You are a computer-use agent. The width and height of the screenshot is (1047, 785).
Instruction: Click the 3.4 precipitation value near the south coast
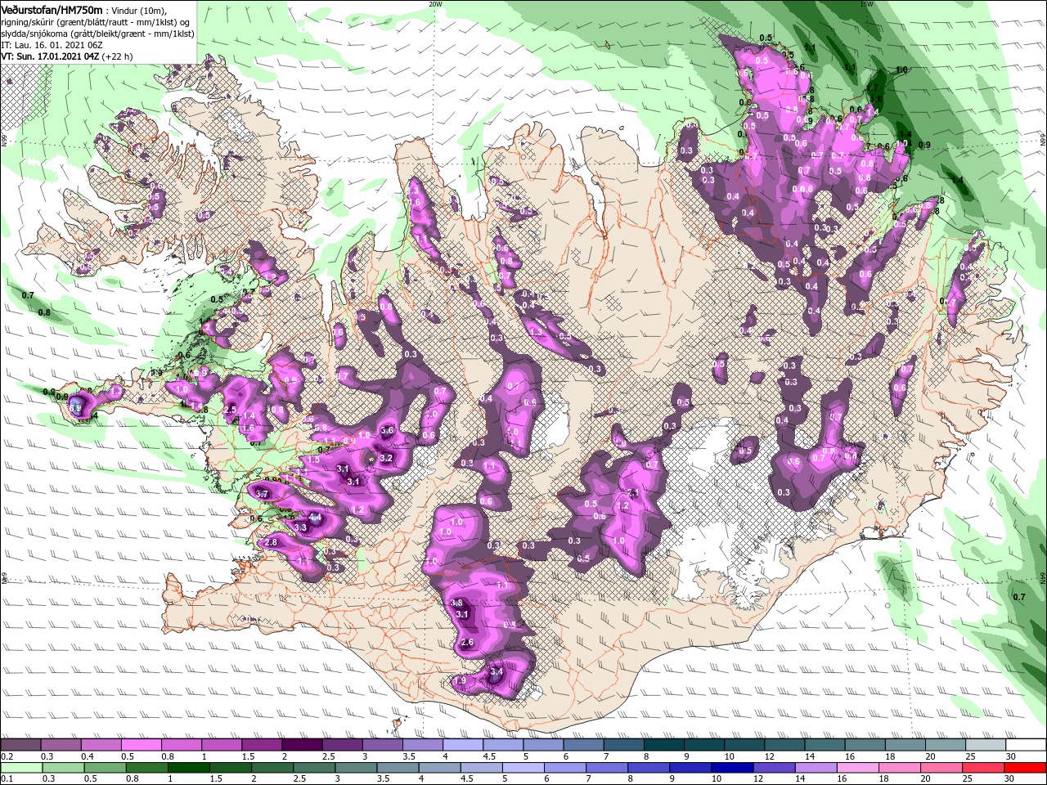coord(496,671)
